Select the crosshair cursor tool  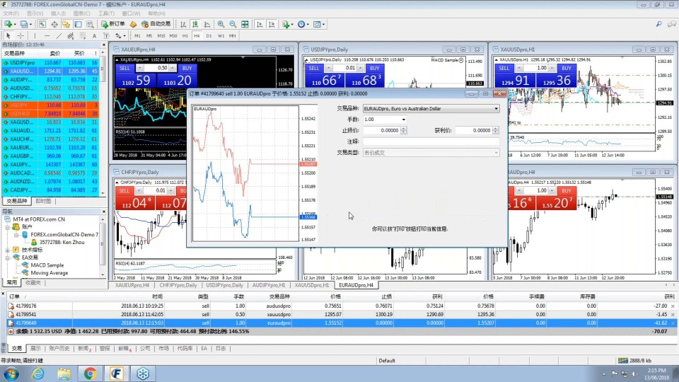pos(21,35)
